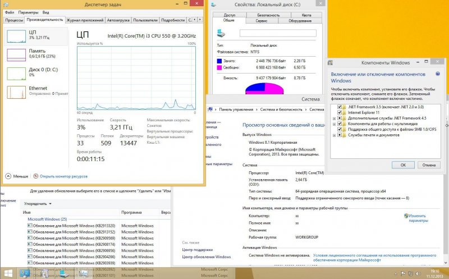Open the Упорядочить dropdown
The width and height of the screenshot is (449, 279).
tap(38, 204)
